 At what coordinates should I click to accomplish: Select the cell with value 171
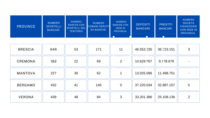[99, 50]
